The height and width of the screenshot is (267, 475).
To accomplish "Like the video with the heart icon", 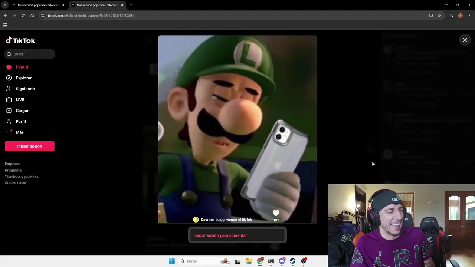I will [276, 213].
